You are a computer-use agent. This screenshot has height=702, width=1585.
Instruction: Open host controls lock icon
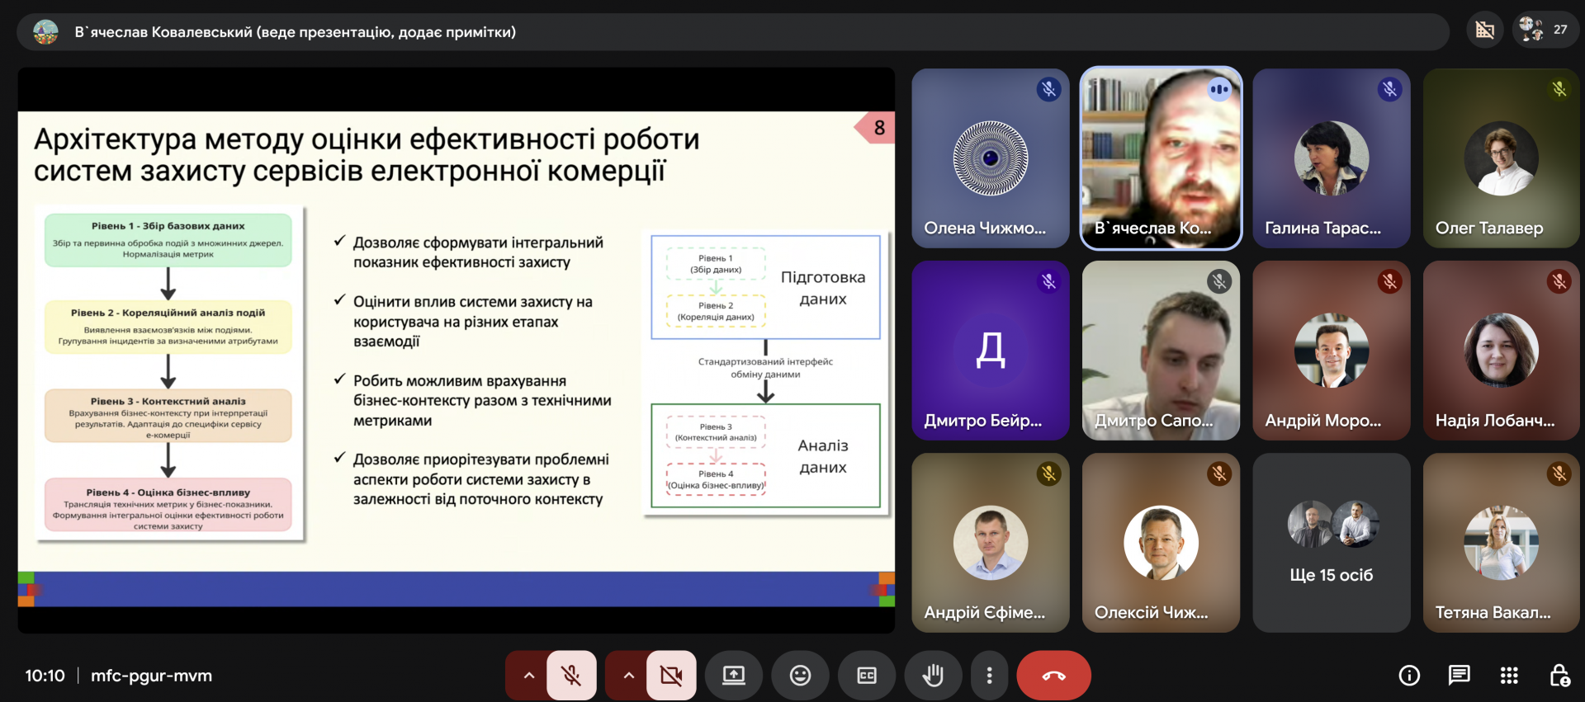(x=1559, y=676)
